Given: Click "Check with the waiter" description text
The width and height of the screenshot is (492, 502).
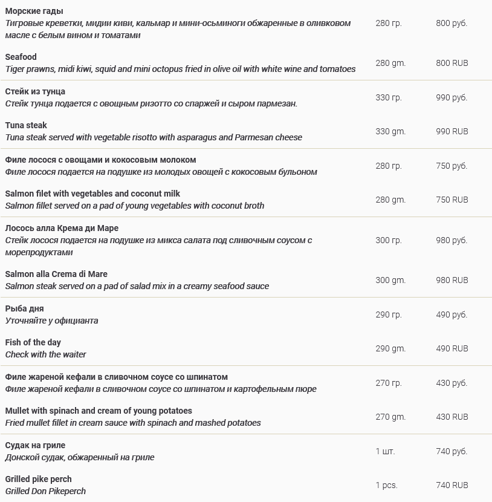Looking at the screenshot, I should (x=46, y=354).
